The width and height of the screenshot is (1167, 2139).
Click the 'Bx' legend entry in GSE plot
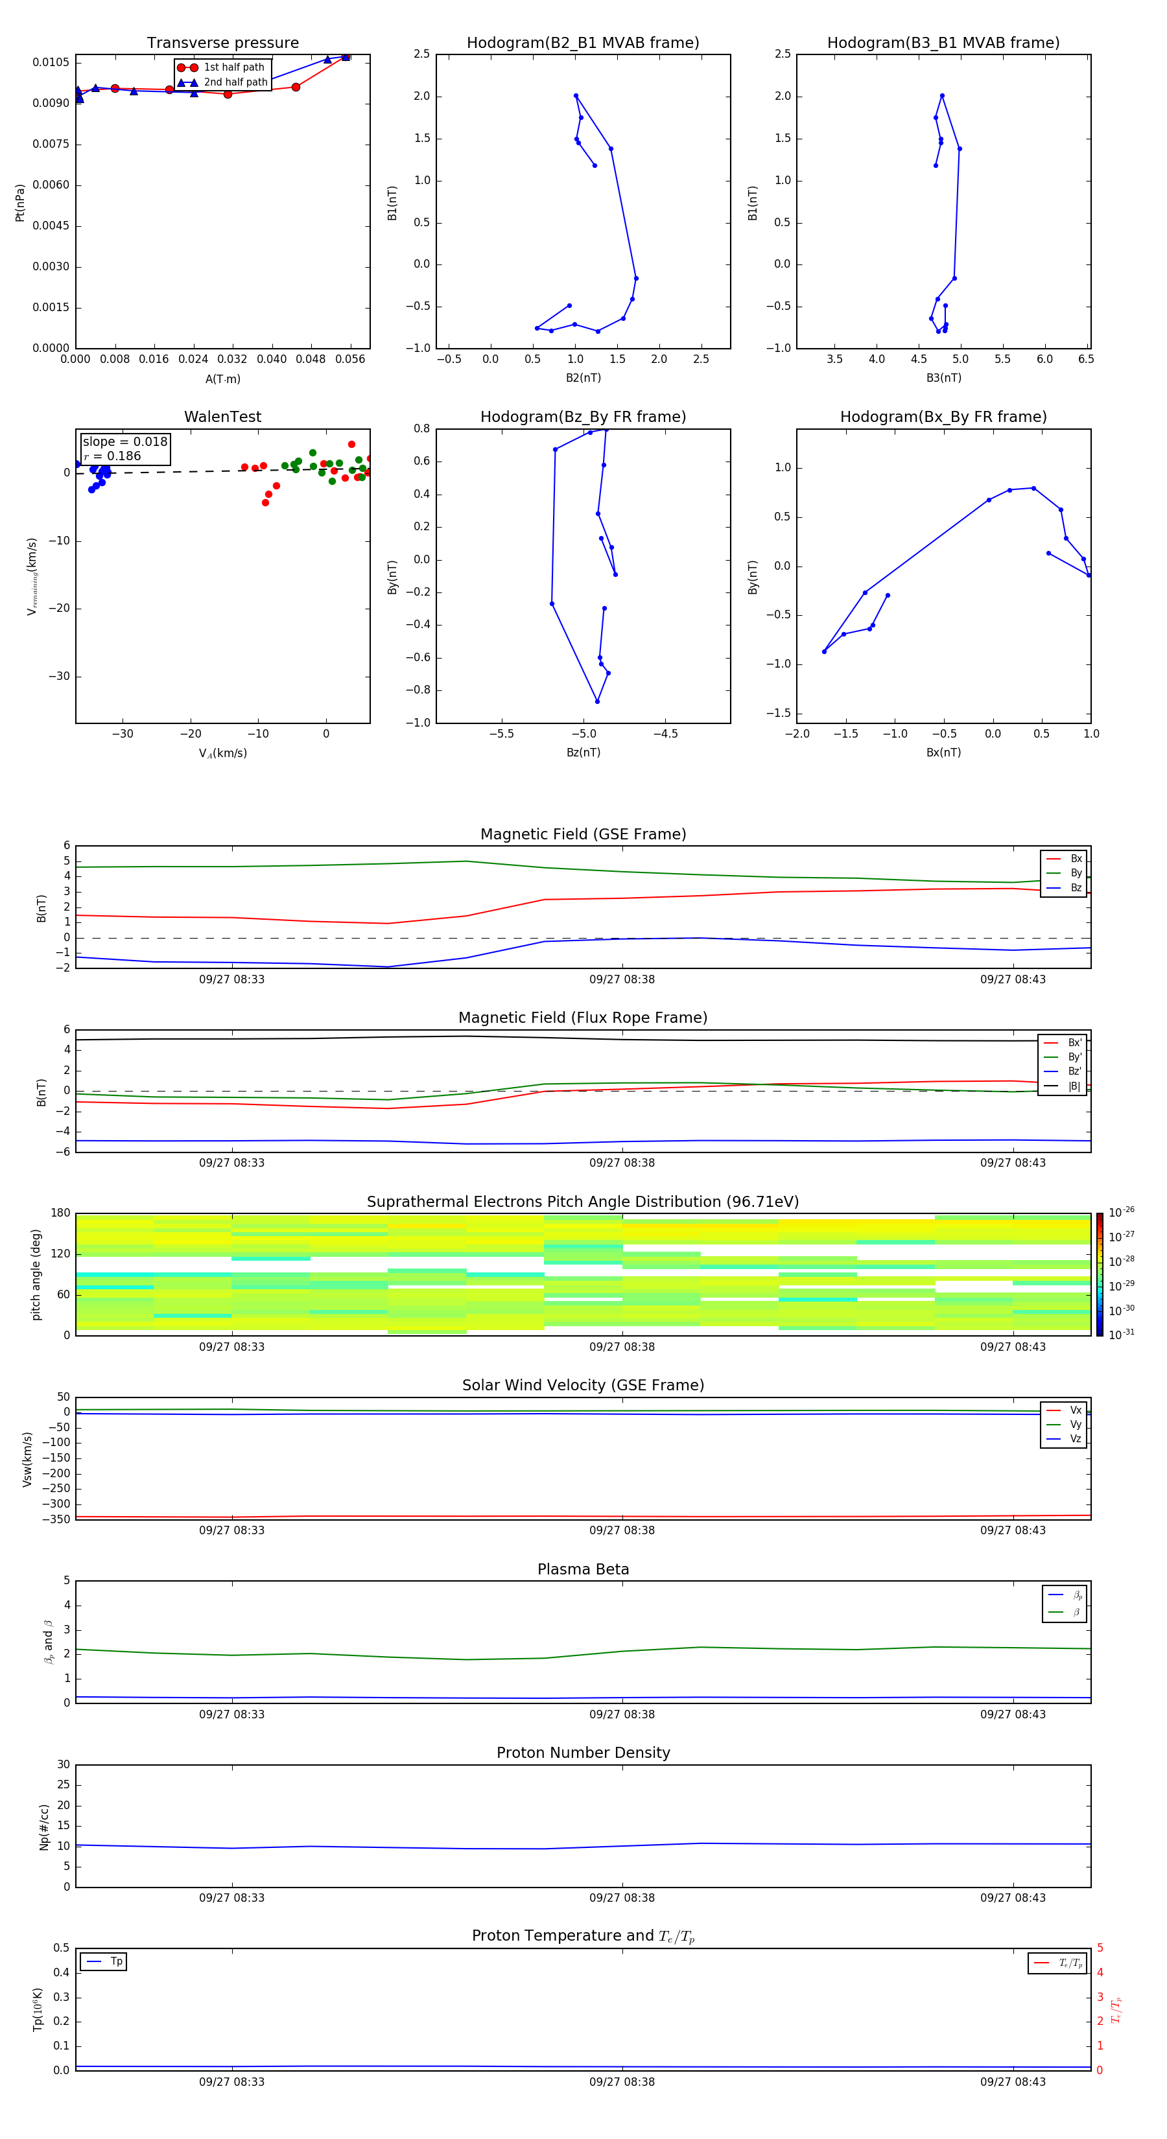coord(1064,859)
